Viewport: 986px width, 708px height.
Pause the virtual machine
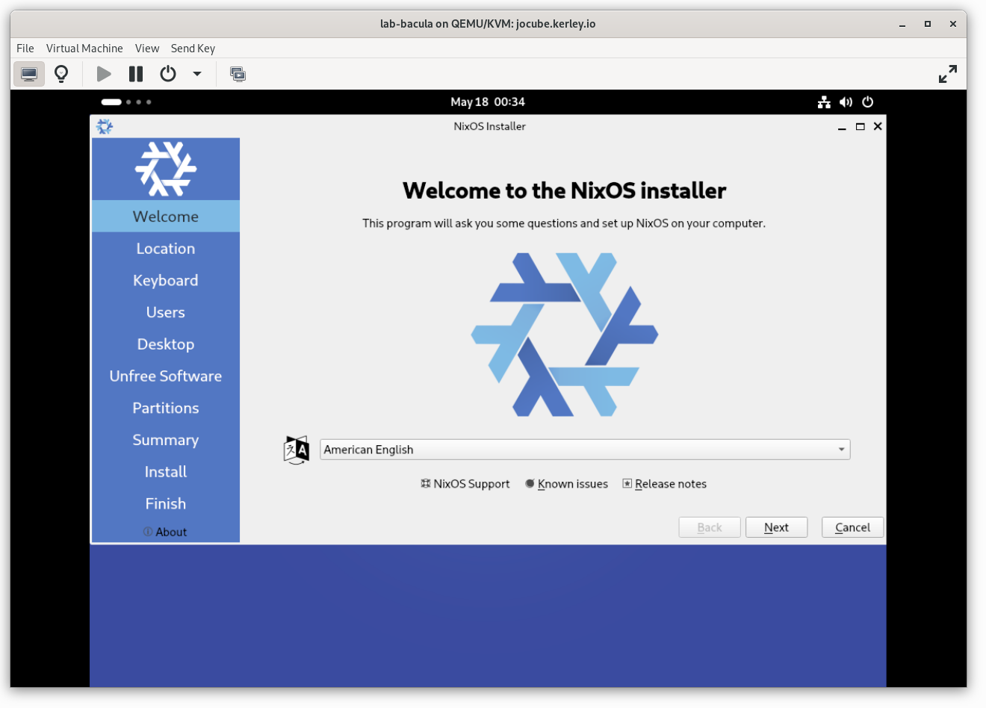(136, 74)
